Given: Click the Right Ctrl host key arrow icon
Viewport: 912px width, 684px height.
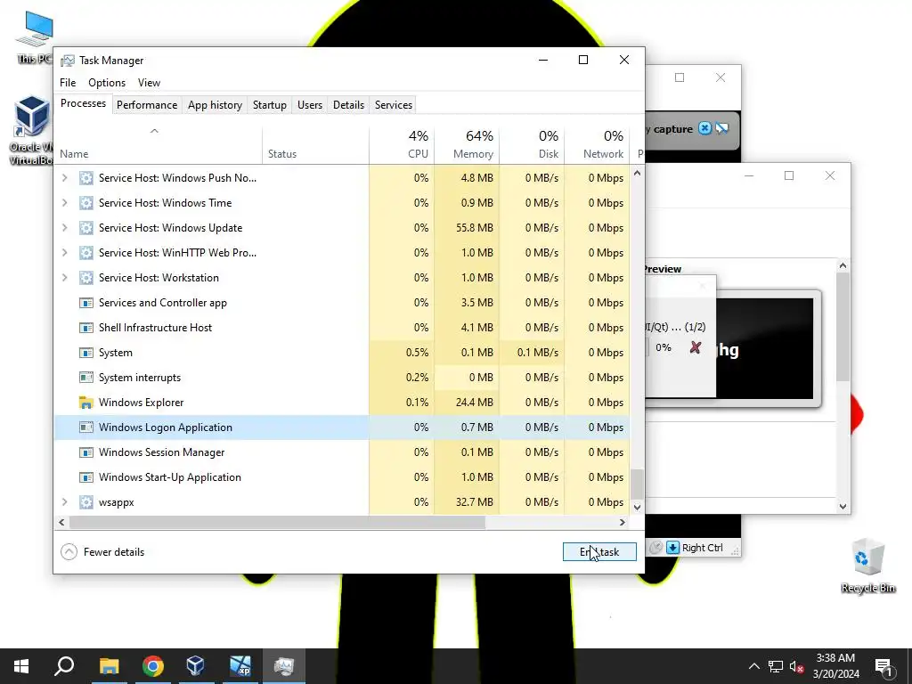Looking at the screenshot, I should click(672, 548).
